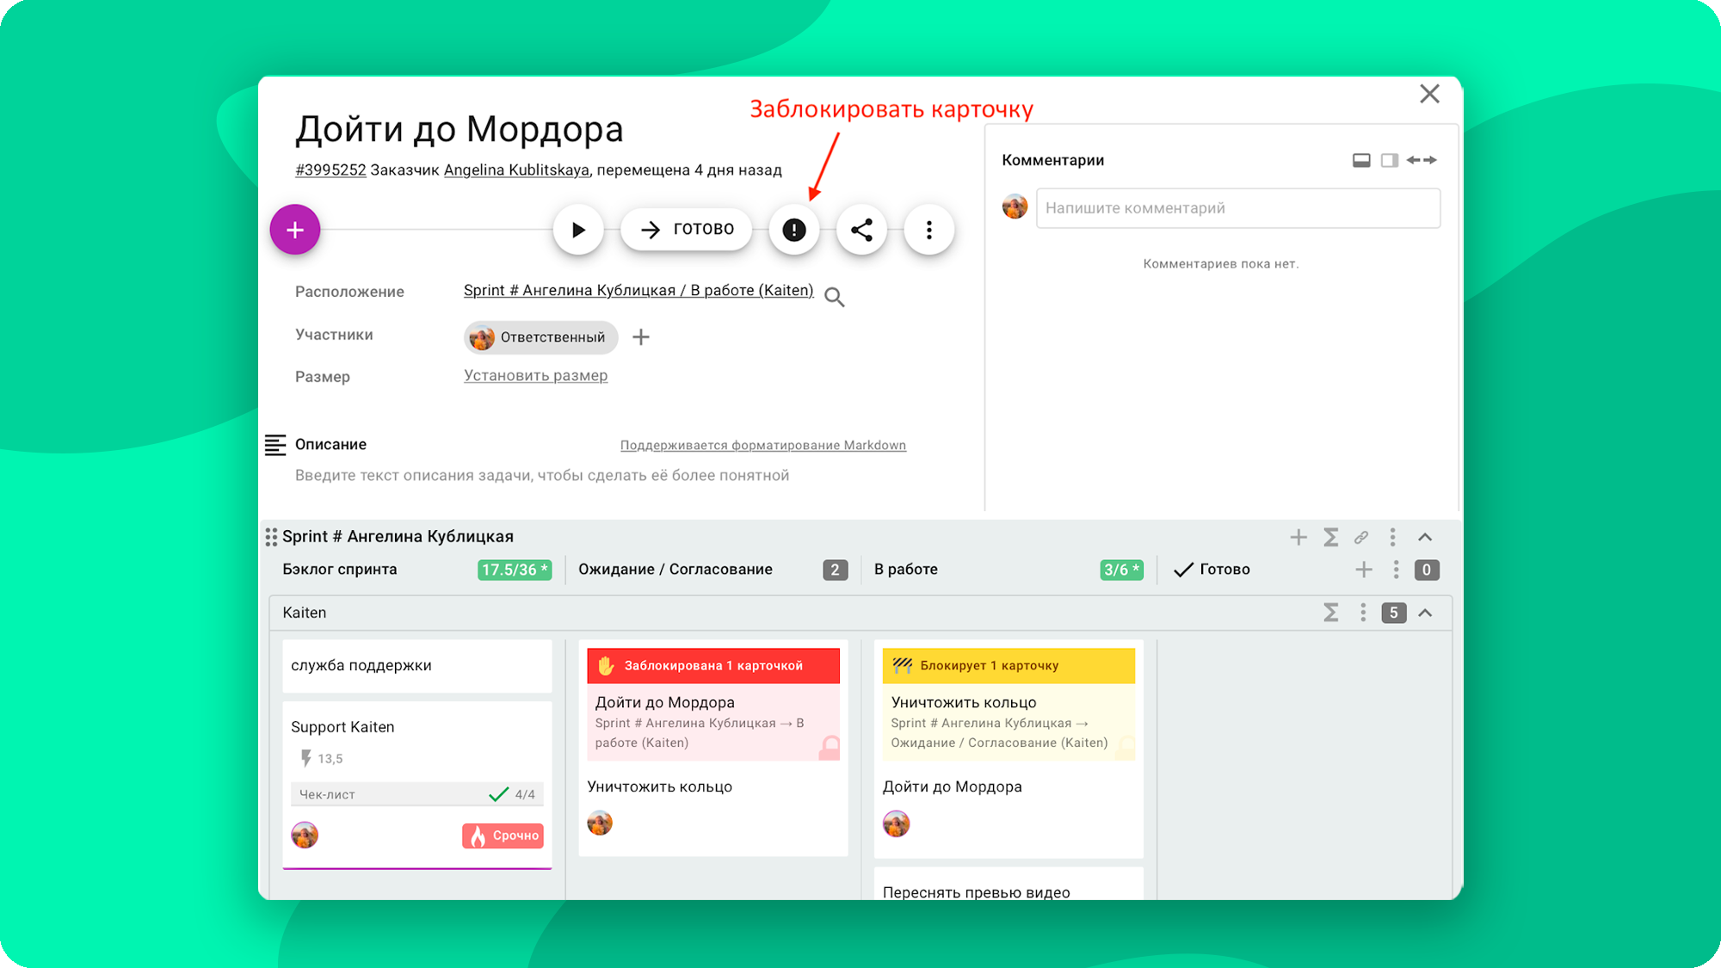Collapse the Kaiten lane chevron

[x=1425, y=613]
